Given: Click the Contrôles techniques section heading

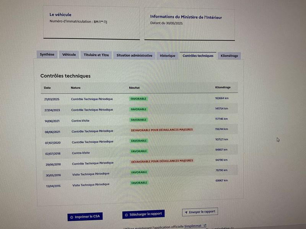Looking at the screenshot, I should coord(65,76).
